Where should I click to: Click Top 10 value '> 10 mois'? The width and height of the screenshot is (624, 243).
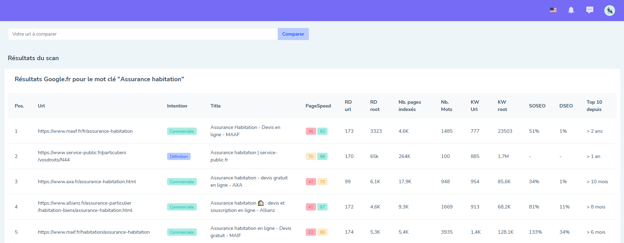pos(597,181)
